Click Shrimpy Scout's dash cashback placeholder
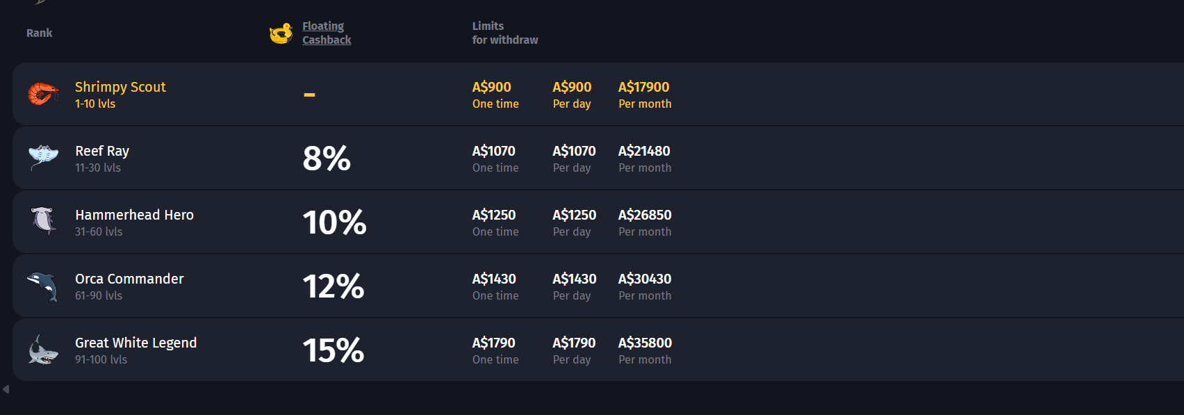This screenshot has height=415, width=1184. coord(310,95)
